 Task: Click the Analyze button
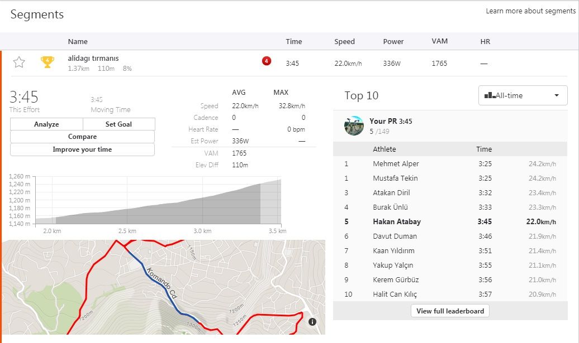pyautogui.click(x=46, y=124)
